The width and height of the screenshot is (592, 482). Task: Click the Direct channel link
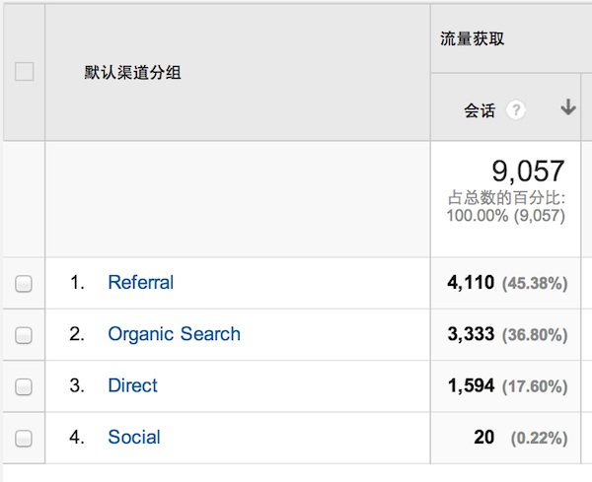[132, 385]
